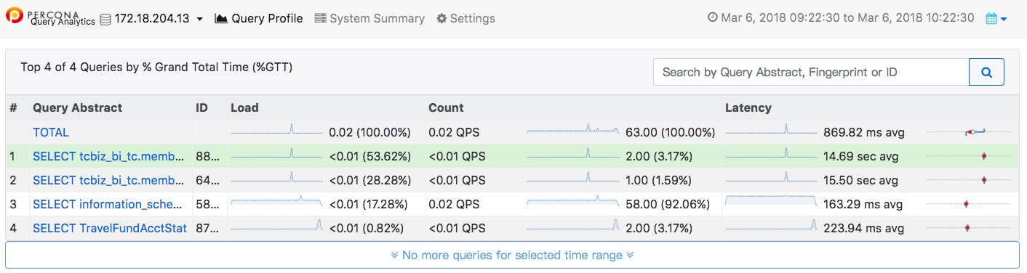This screenshot has height=273, width=1027.
Task: Open first SELECT tcbiz_bi_tc.memb query
Action: click(110, 156)
